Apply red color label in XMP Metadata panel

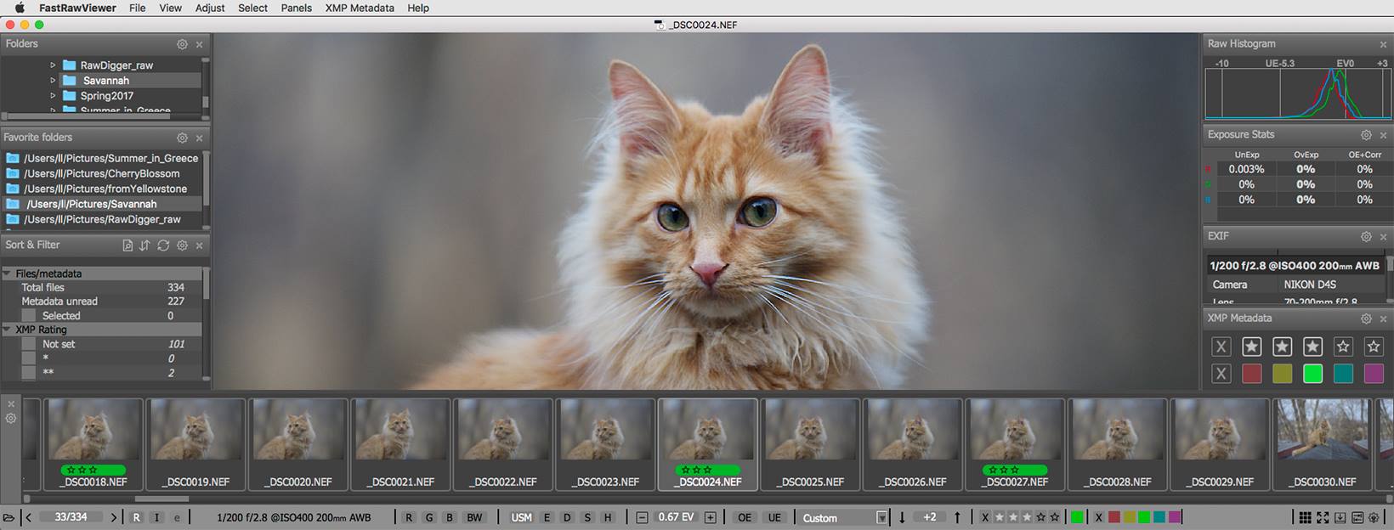pyautogui.click(x=1252, y=374)
